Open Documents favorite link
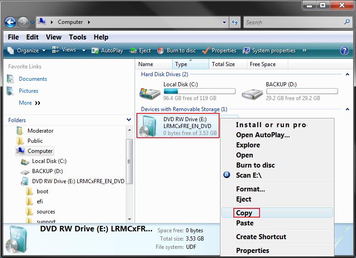Screen dimensions: 356x258 [x=33, y=79]
